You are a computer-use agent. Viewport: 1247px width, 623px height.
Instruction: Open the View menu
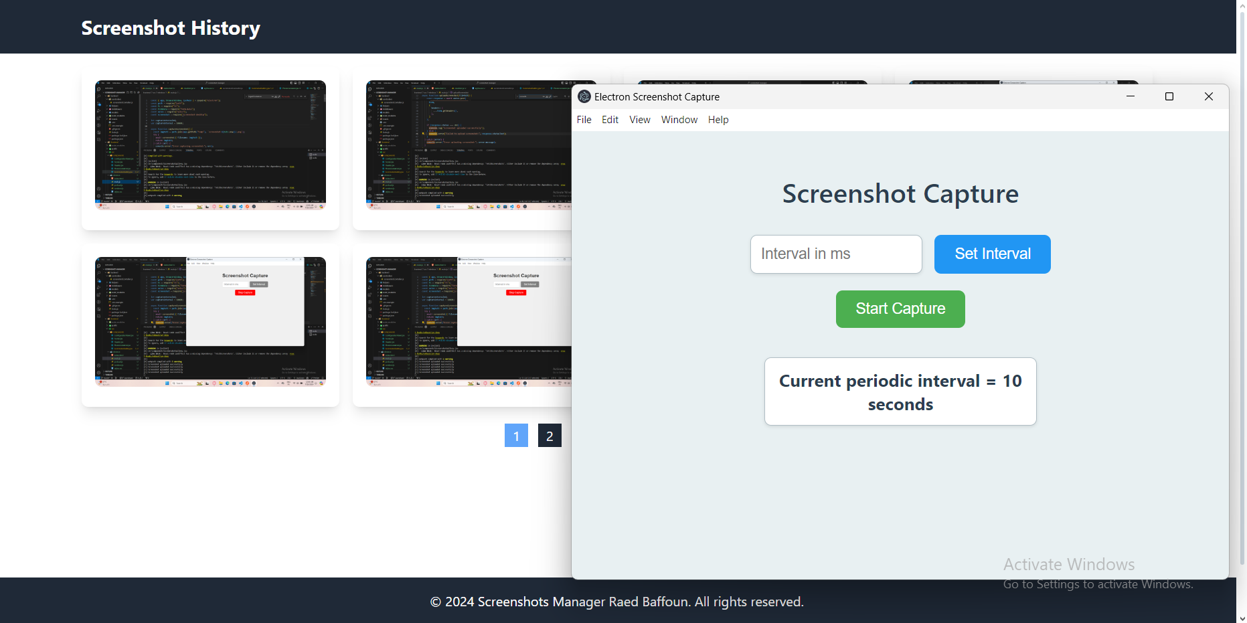(640, 120)
